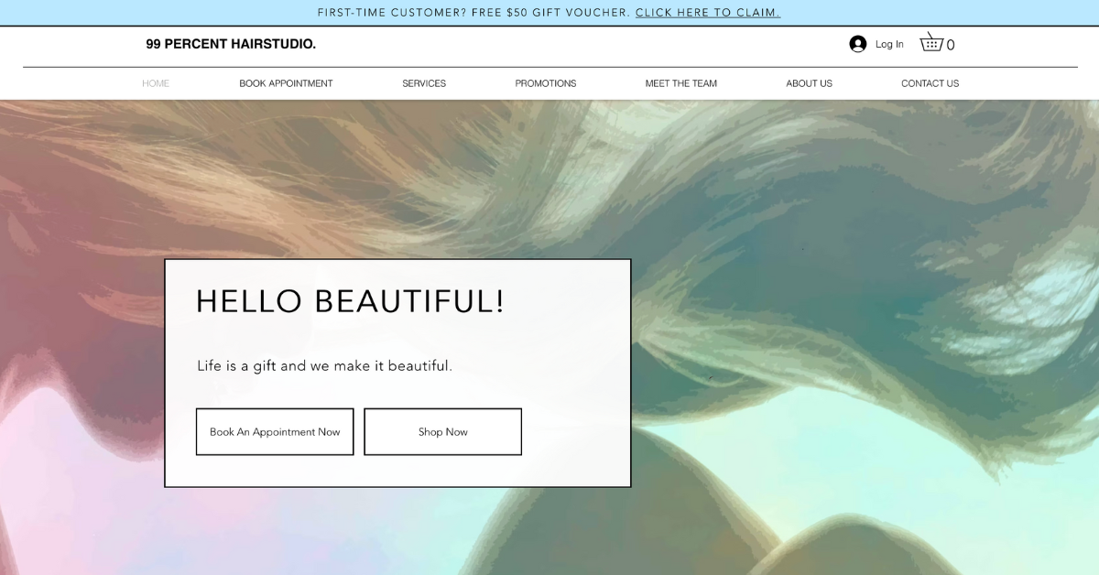This screenshot has height=575, width=1099.
Task: Click the 'Life is a gift' tagline
Action: tap(325, 366)
